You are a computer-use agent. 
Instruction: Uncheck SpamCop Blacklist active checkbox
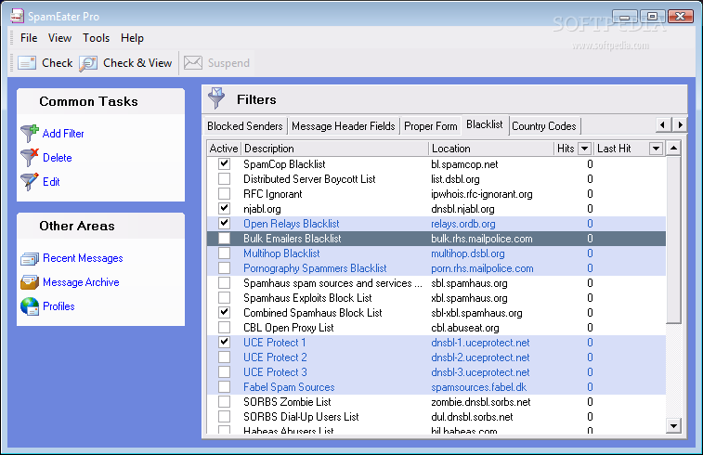click(x=224, y=164)
